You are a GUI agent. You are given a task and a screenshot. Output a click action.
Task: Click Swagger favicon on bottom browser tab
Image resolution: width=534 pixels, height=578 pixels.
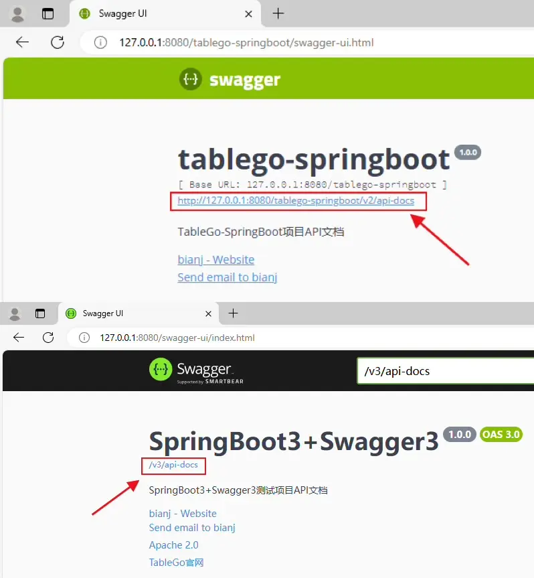coord(71,313)
